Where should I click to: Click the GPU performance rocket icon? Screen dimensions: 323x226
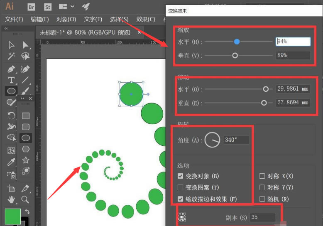86,7
